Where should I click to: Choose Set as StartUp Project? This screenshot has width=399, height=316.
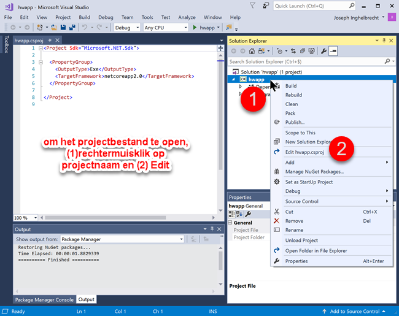(331, 182)
